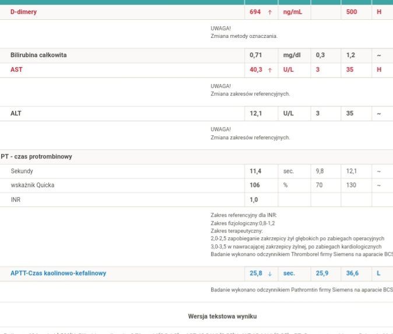Image resolution: width=393 pixels, height=334 pixels.
Task: Click the D-dimery upper reference value 500
Action: tap(352, 12)
